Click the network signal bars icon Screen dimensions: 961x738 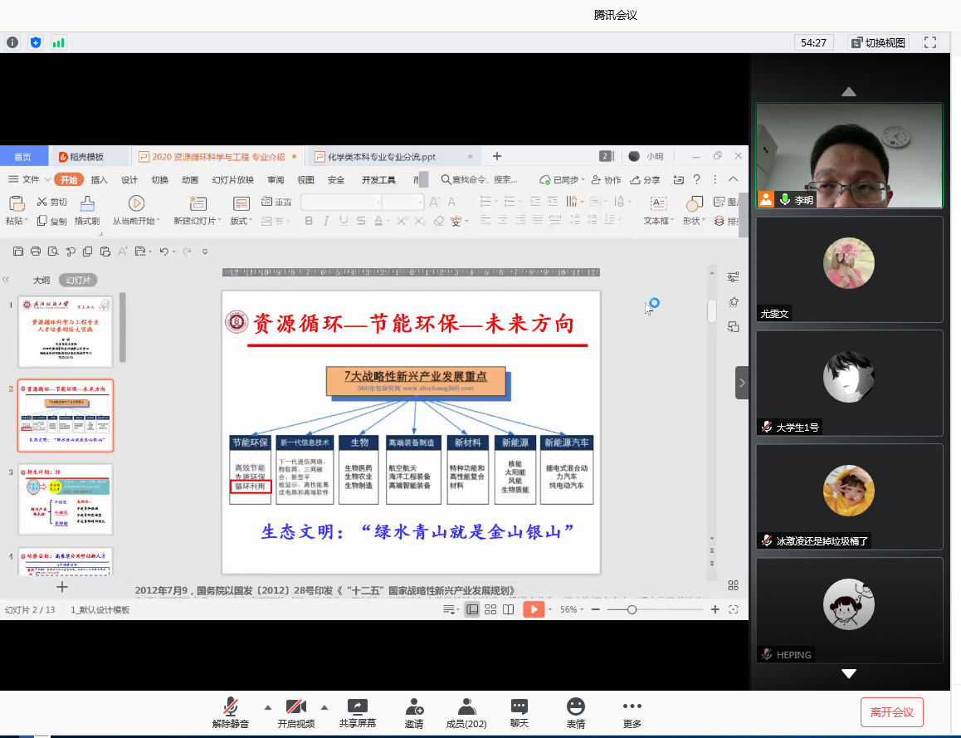(58, 42)
